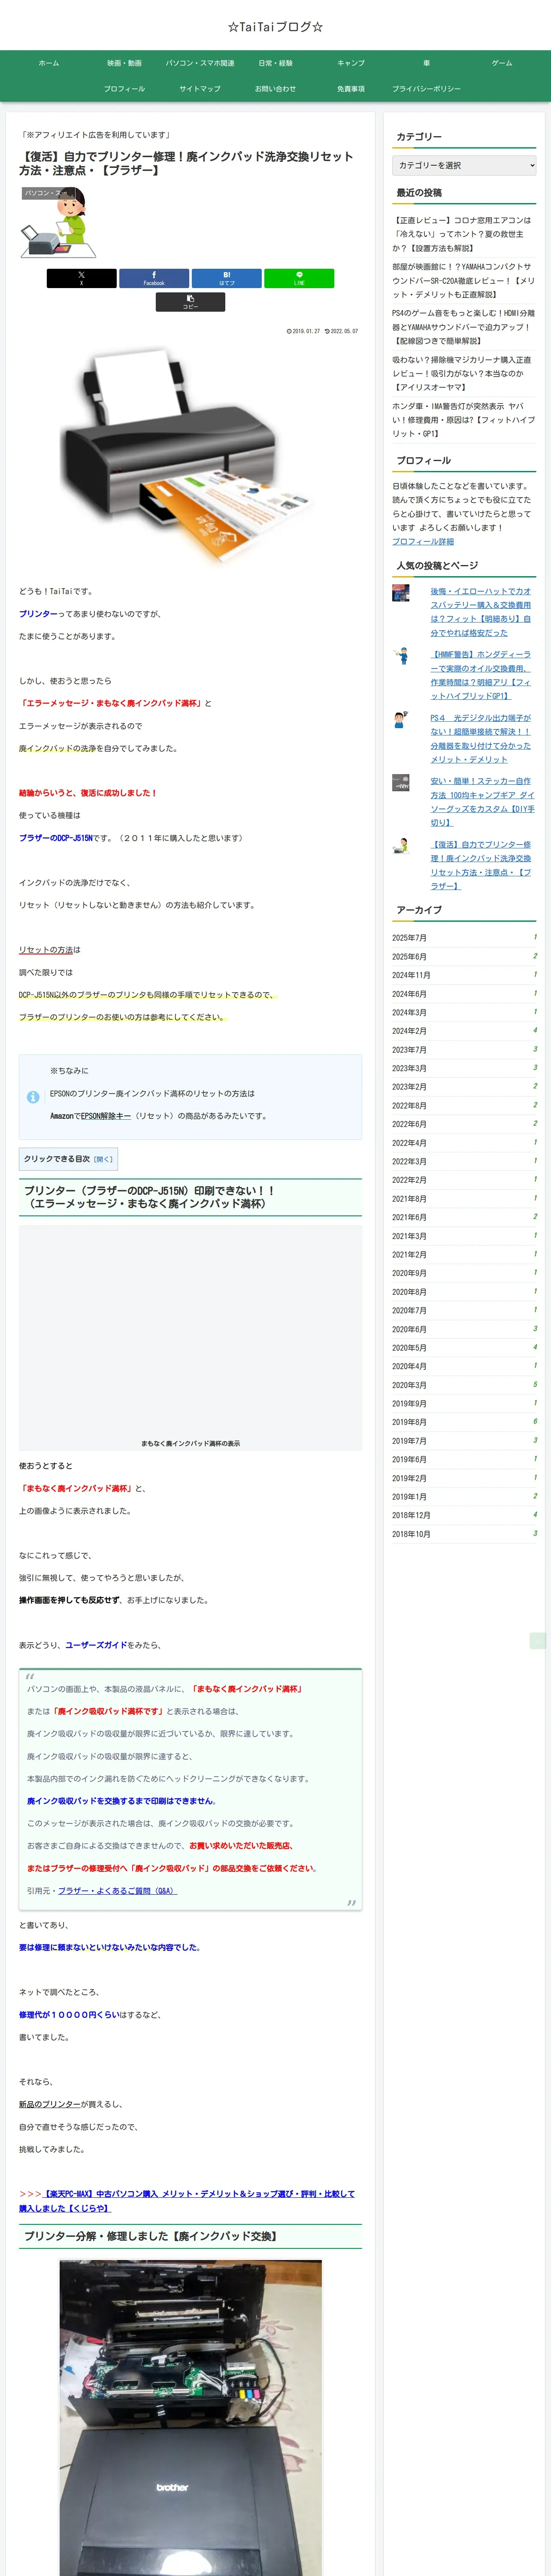This screenshot has width=551, height=2576.
Task: Open the 映画・動画 menu
Action: [125, 63]
